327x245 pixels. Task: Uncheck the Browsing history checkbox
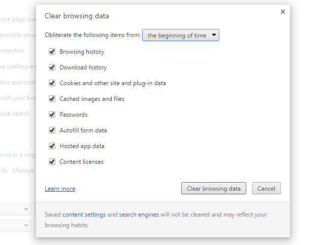[x=52, y=51]
